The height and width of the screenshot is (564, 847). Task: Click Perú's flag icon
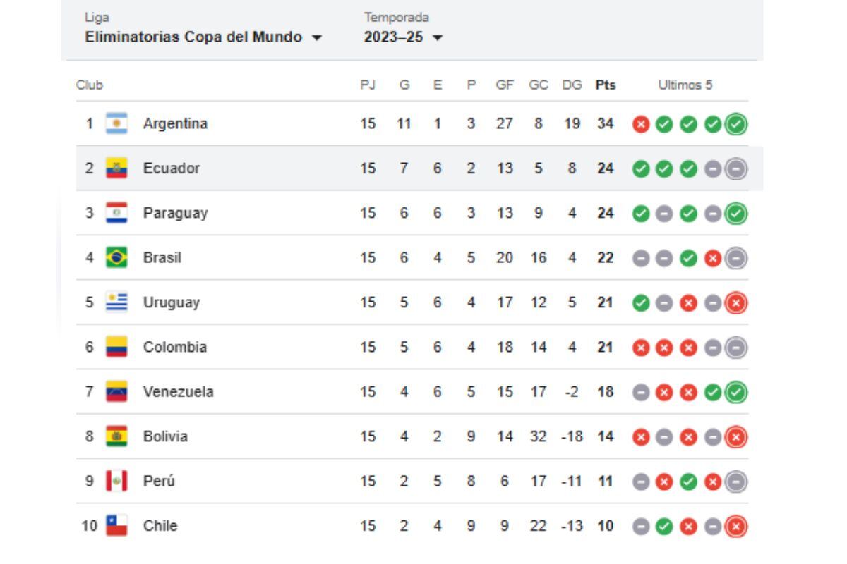tap(116, 481)
